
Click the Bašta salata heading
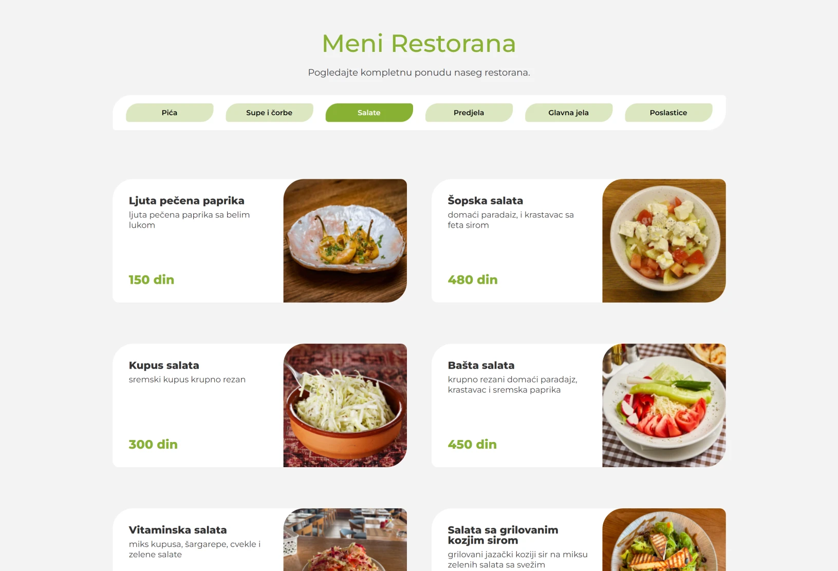481,365
